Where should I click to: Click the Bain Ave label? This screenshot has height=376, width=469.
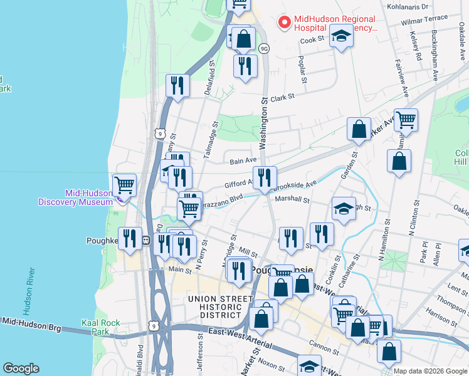[x=243, y=161]
